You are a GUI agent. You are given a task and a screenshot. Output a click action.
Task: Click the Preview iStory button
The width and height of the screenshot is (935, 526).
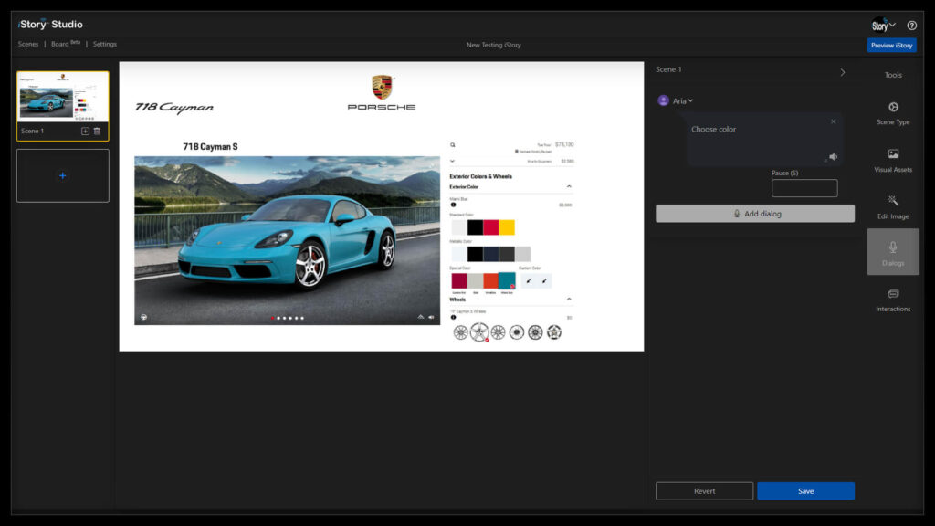point(891,46)
